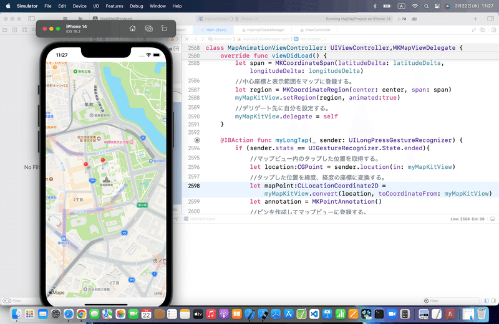Launch Safari from the Dock
Screen dimensions: 499x324
(69, 314)
